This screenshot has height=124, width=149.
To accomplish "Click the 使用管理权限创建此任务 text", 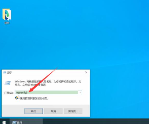I will 34,98.
